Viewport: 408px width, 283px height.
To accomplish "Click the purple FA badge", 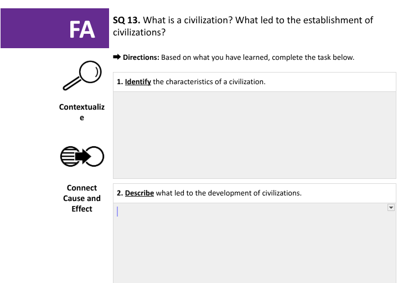I will point(55,29).
